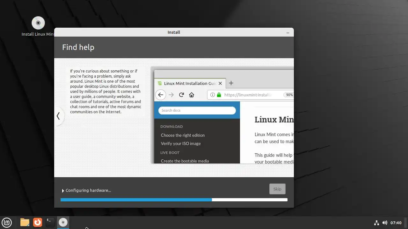Screen dimensions: 408x229
Task: Click the Find help heading
Action: 78,47
